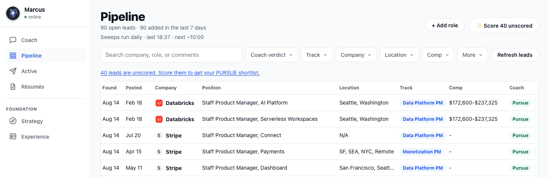Open the Coach verdict filter dropdown
The image size is (548, 178).
coord(272,55)
